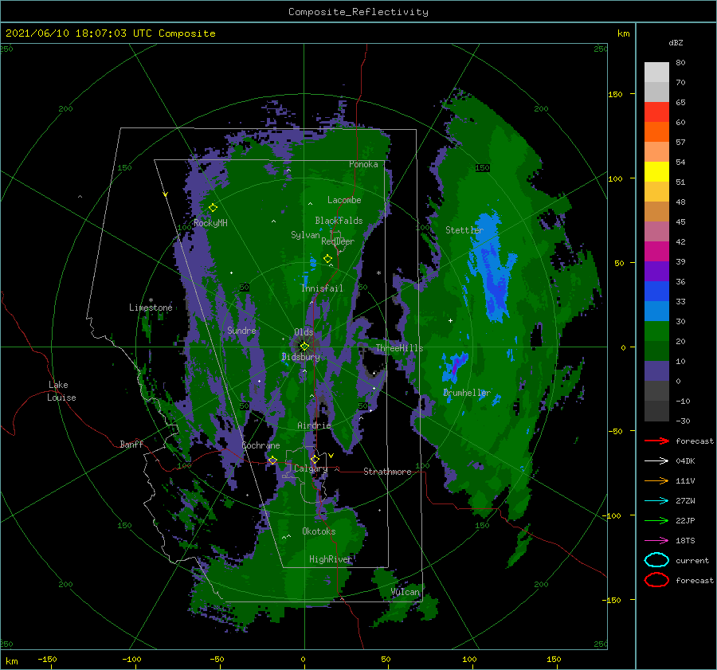Select the yellow diamond marker beside RockyMH

point(213,208)
